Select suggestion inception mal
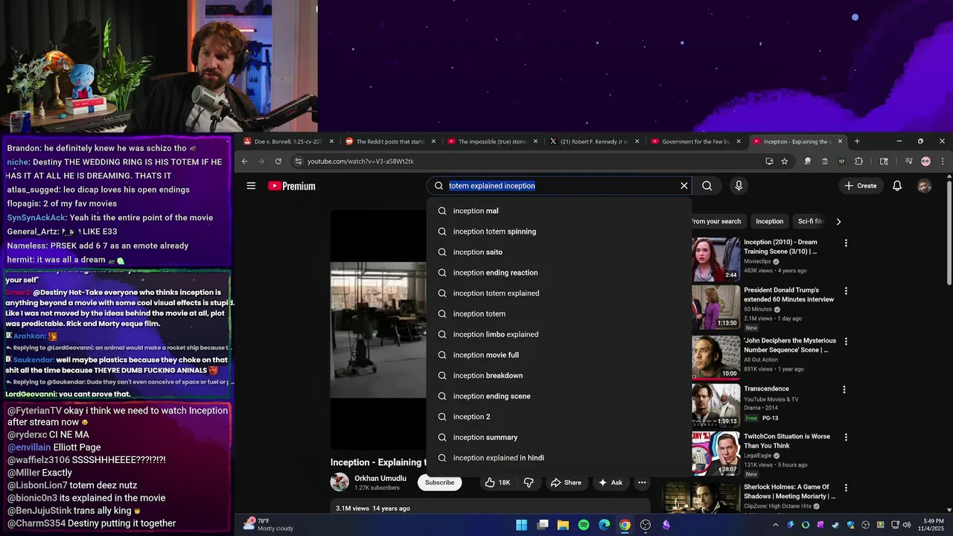953x536 pixels. (x=559, y=211)
